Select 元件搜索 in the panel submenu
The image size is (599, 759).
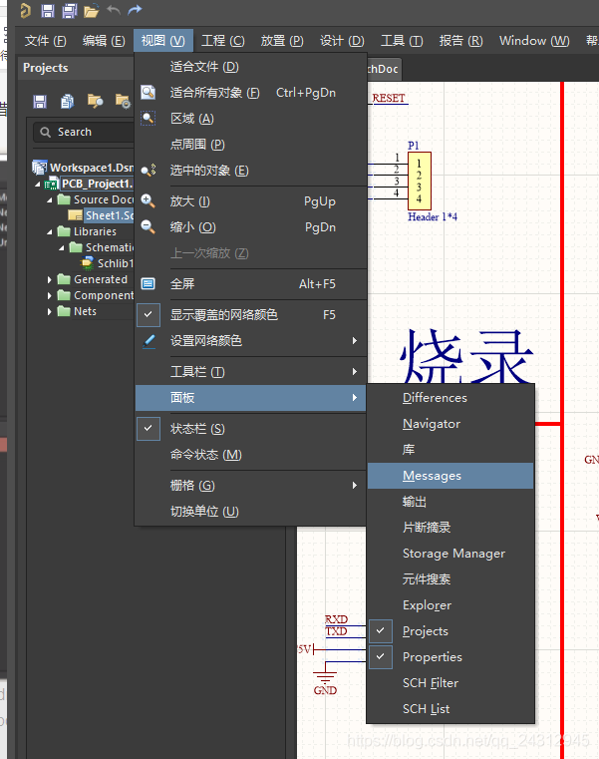coord(450,578)
